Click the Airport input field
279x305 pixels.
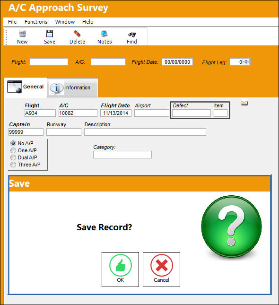152,113
